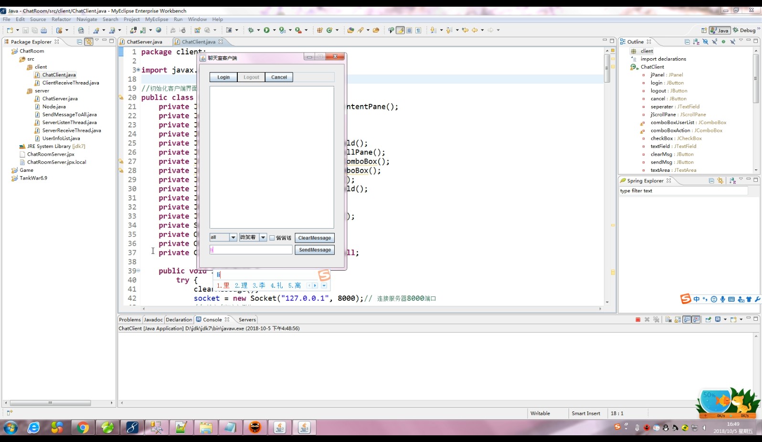Open the MyEclipse menu

click(157, 19)
